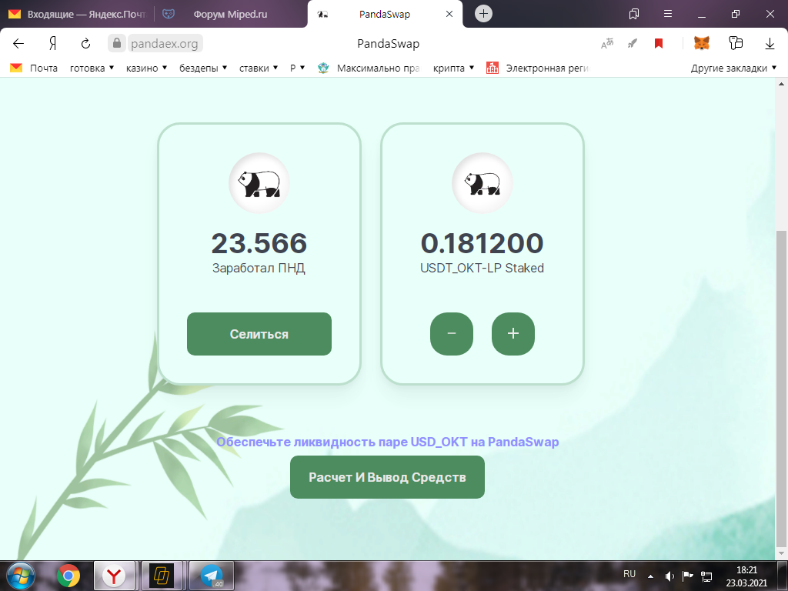Screen dimensions: 788x591
Task: Open the downloads arrow icon
Action: (770, 44)
